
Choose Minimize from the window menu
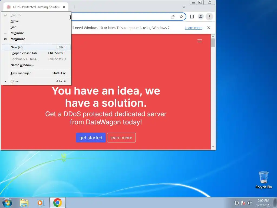pyautogui.click(x=37, y=33)
